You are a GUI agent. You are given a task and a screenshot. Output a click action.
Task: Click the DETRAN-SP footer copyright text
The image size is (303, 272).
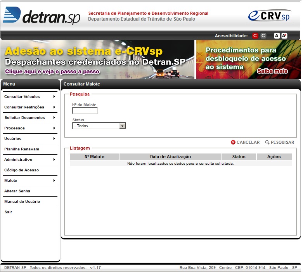[52, 268]
